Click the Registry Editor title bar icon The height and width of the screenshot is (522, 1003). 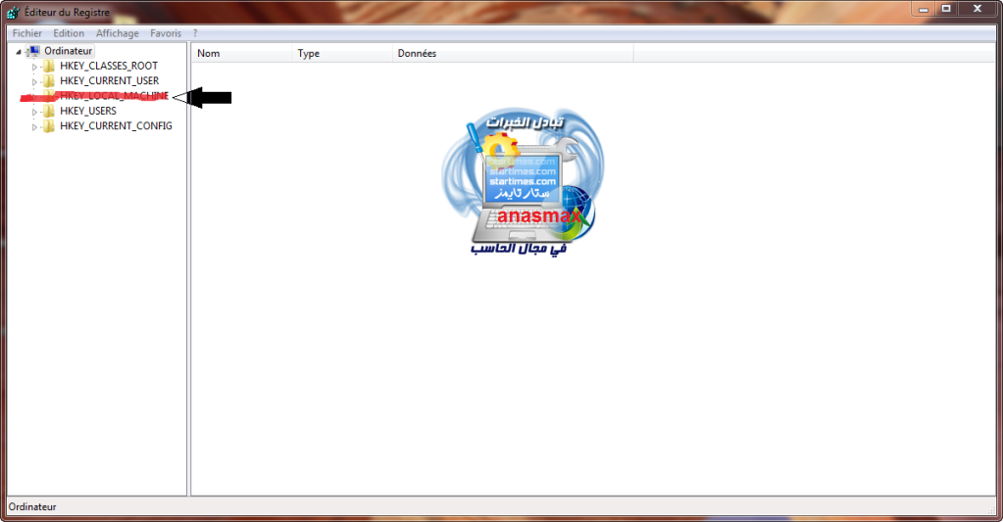coord(13,12)
